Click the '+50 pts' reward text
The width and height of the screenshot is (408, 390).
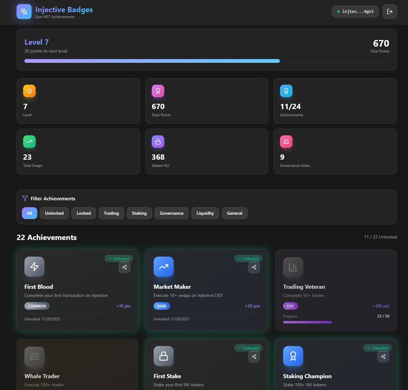[x=252, y=306]
